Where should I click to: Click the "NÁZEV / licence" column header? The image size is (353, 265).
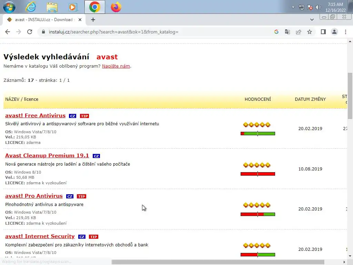(x=22, y=99)
